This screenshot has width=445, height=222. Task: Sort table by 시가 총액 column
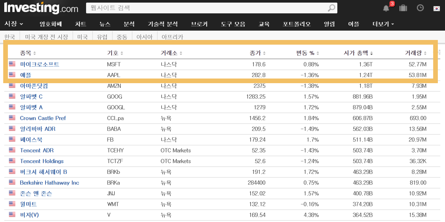pos(358,53)
